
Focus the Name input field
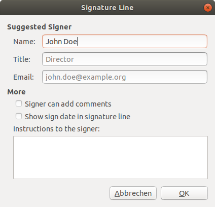tap(125, 42)
